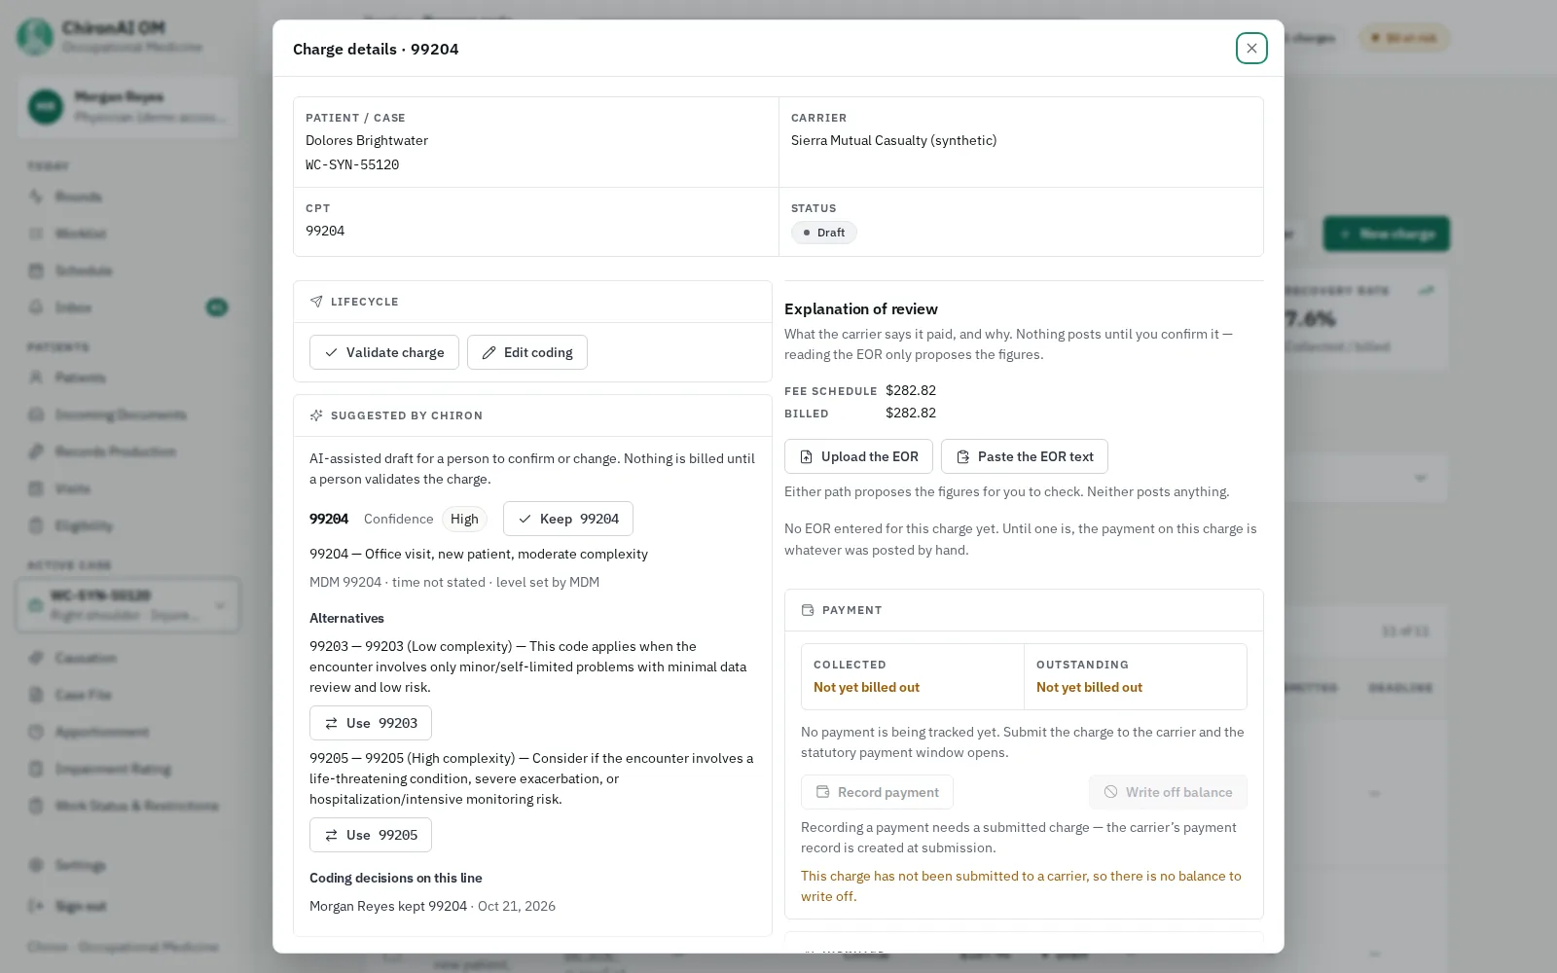Click 'Morgan Reyes kept 99204' decision entry

point(432,906)
